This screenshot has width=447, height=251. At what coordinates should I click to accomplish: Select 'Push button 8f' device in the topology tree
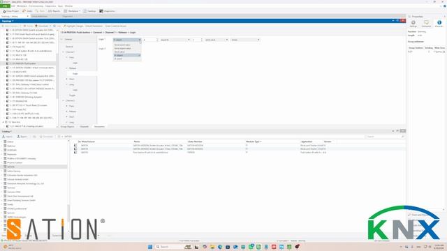[31, 51]
